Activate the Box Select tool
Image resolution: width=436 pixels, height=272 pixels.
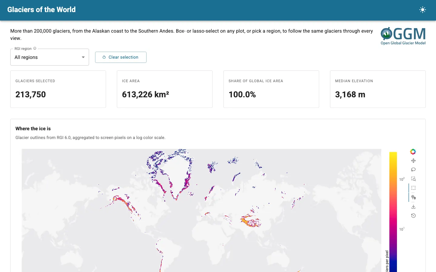[x=413, y=188]
